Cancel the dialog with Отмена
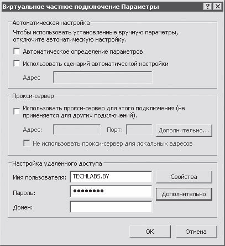 pyautogui.click(x=196, y=232)
